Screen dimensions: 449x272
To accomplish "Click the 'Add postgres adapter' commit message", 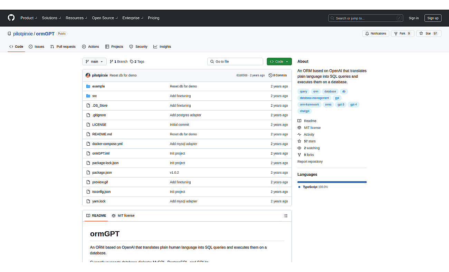I will (185, 115).
